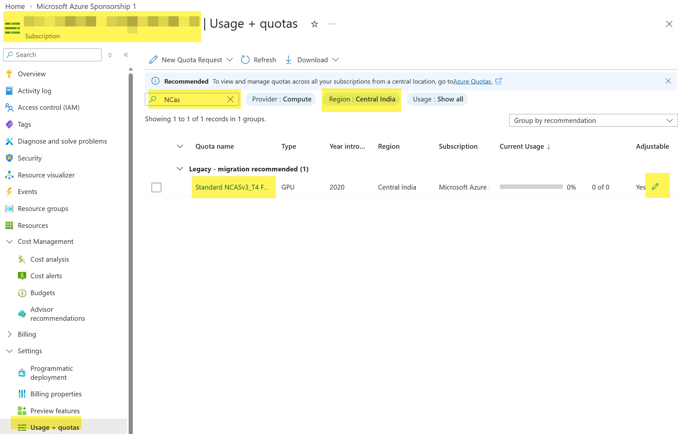This screenshot has height=434, width=678.
Task: Dismiss the Recommended info banner
Action: [x=668, y=81]
